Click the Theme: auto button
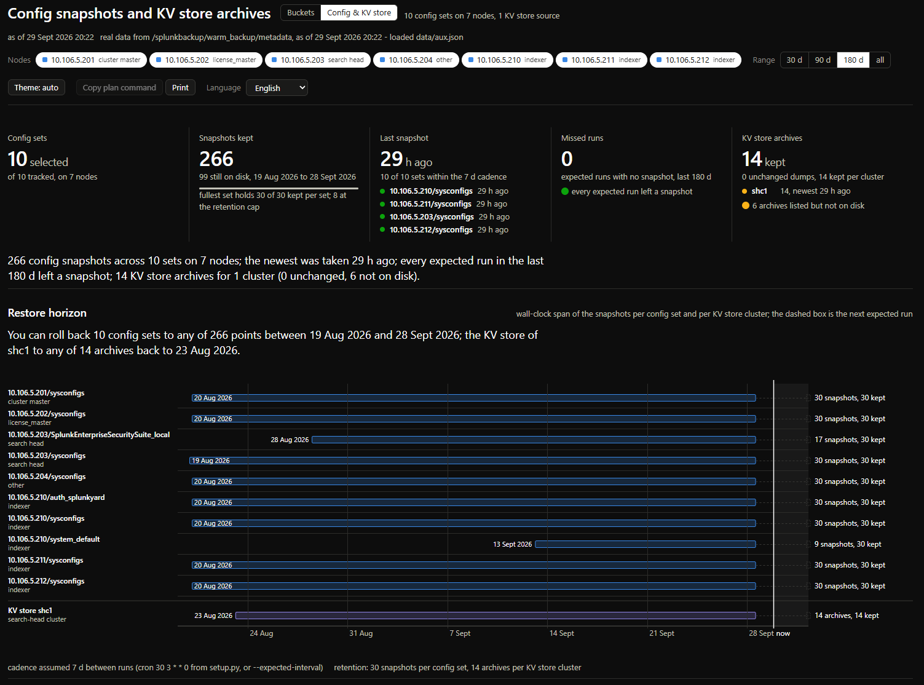The image size is (924, 685). pyautogui.click(x=36, y=87)
